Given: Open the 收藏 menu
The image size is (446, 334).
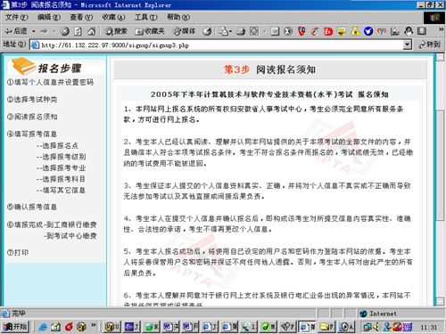Looking at the screenshot, I should coord(113,17).
